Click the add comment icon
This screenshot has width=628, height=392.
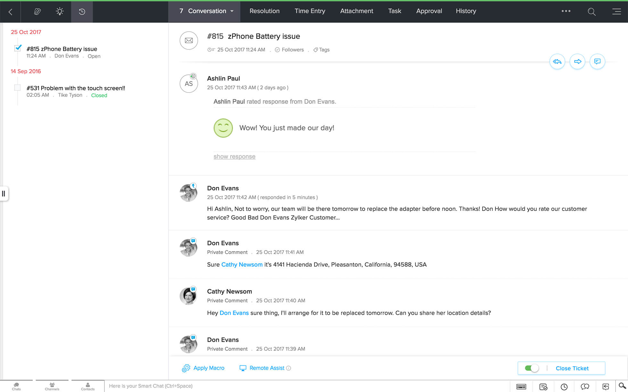click(x=597, y=61)
